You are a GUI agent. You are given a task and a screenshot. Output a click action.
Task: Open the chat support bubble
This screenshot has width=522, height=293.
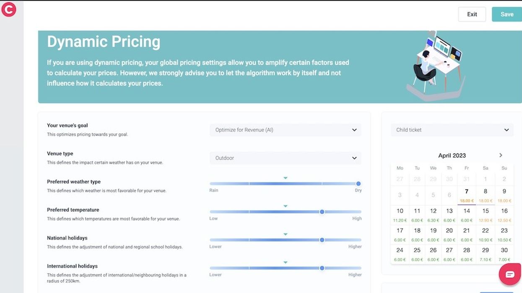point(509,273)
